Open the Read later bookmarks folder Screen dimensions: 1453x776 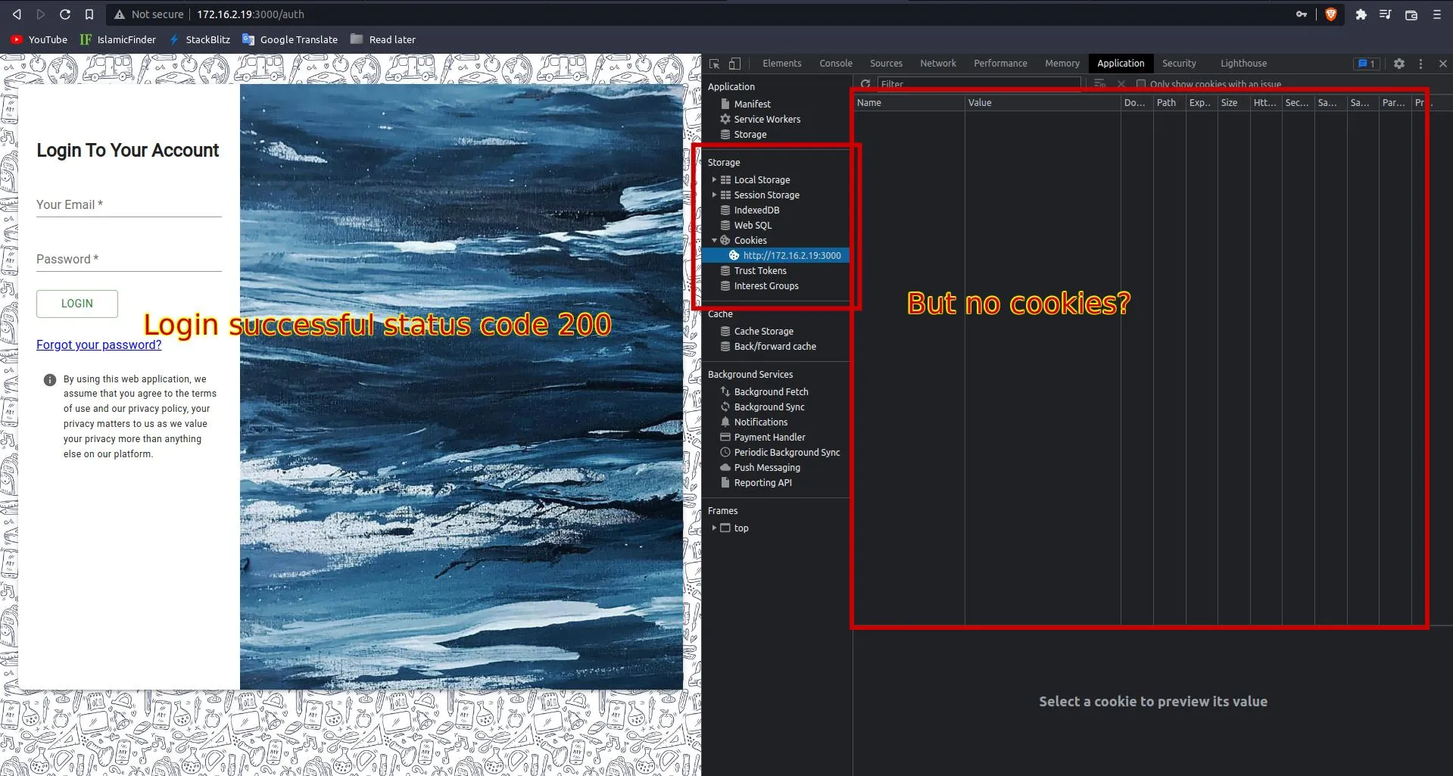(383, 39)
